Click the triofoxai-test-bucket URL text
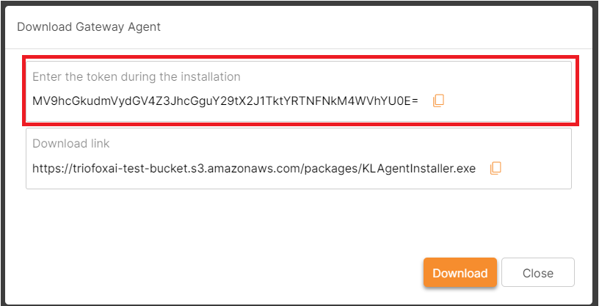599x306 pixels. click(254, 169)
